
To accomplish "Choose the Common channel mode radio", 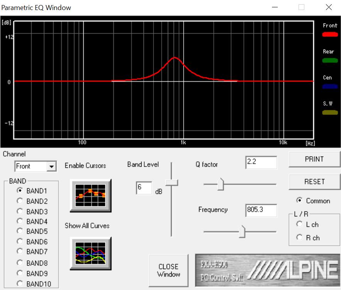I will tap(299, 200).
